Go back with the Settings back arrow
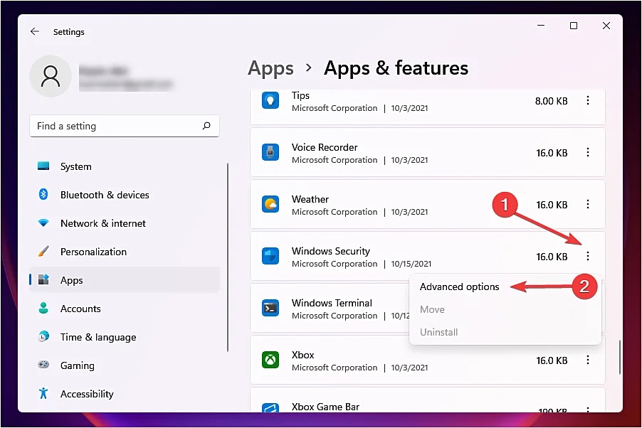Screen dimensions: 642x428 (x=35, y=31)
